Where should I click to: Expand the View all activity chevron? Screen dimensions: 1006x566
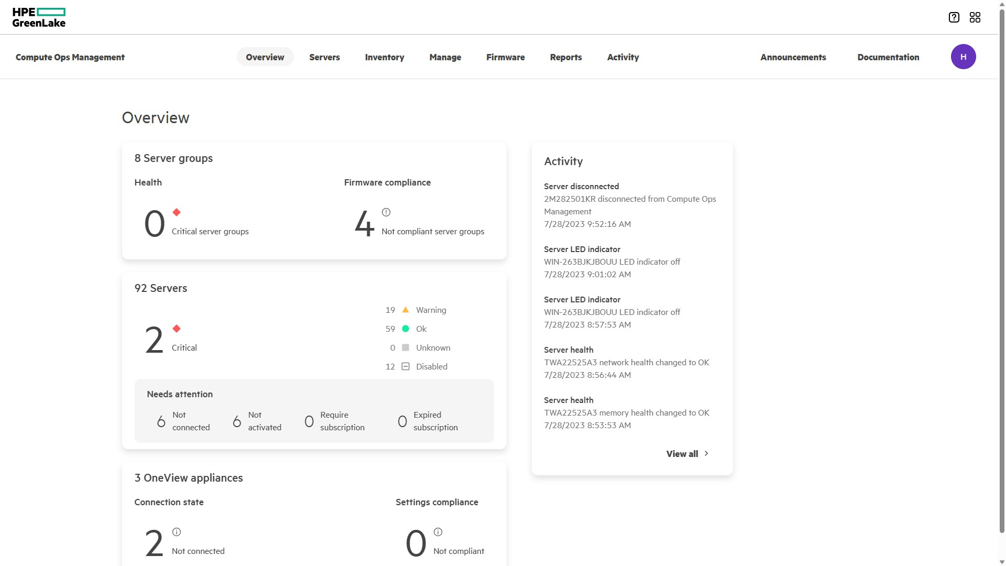706,454
